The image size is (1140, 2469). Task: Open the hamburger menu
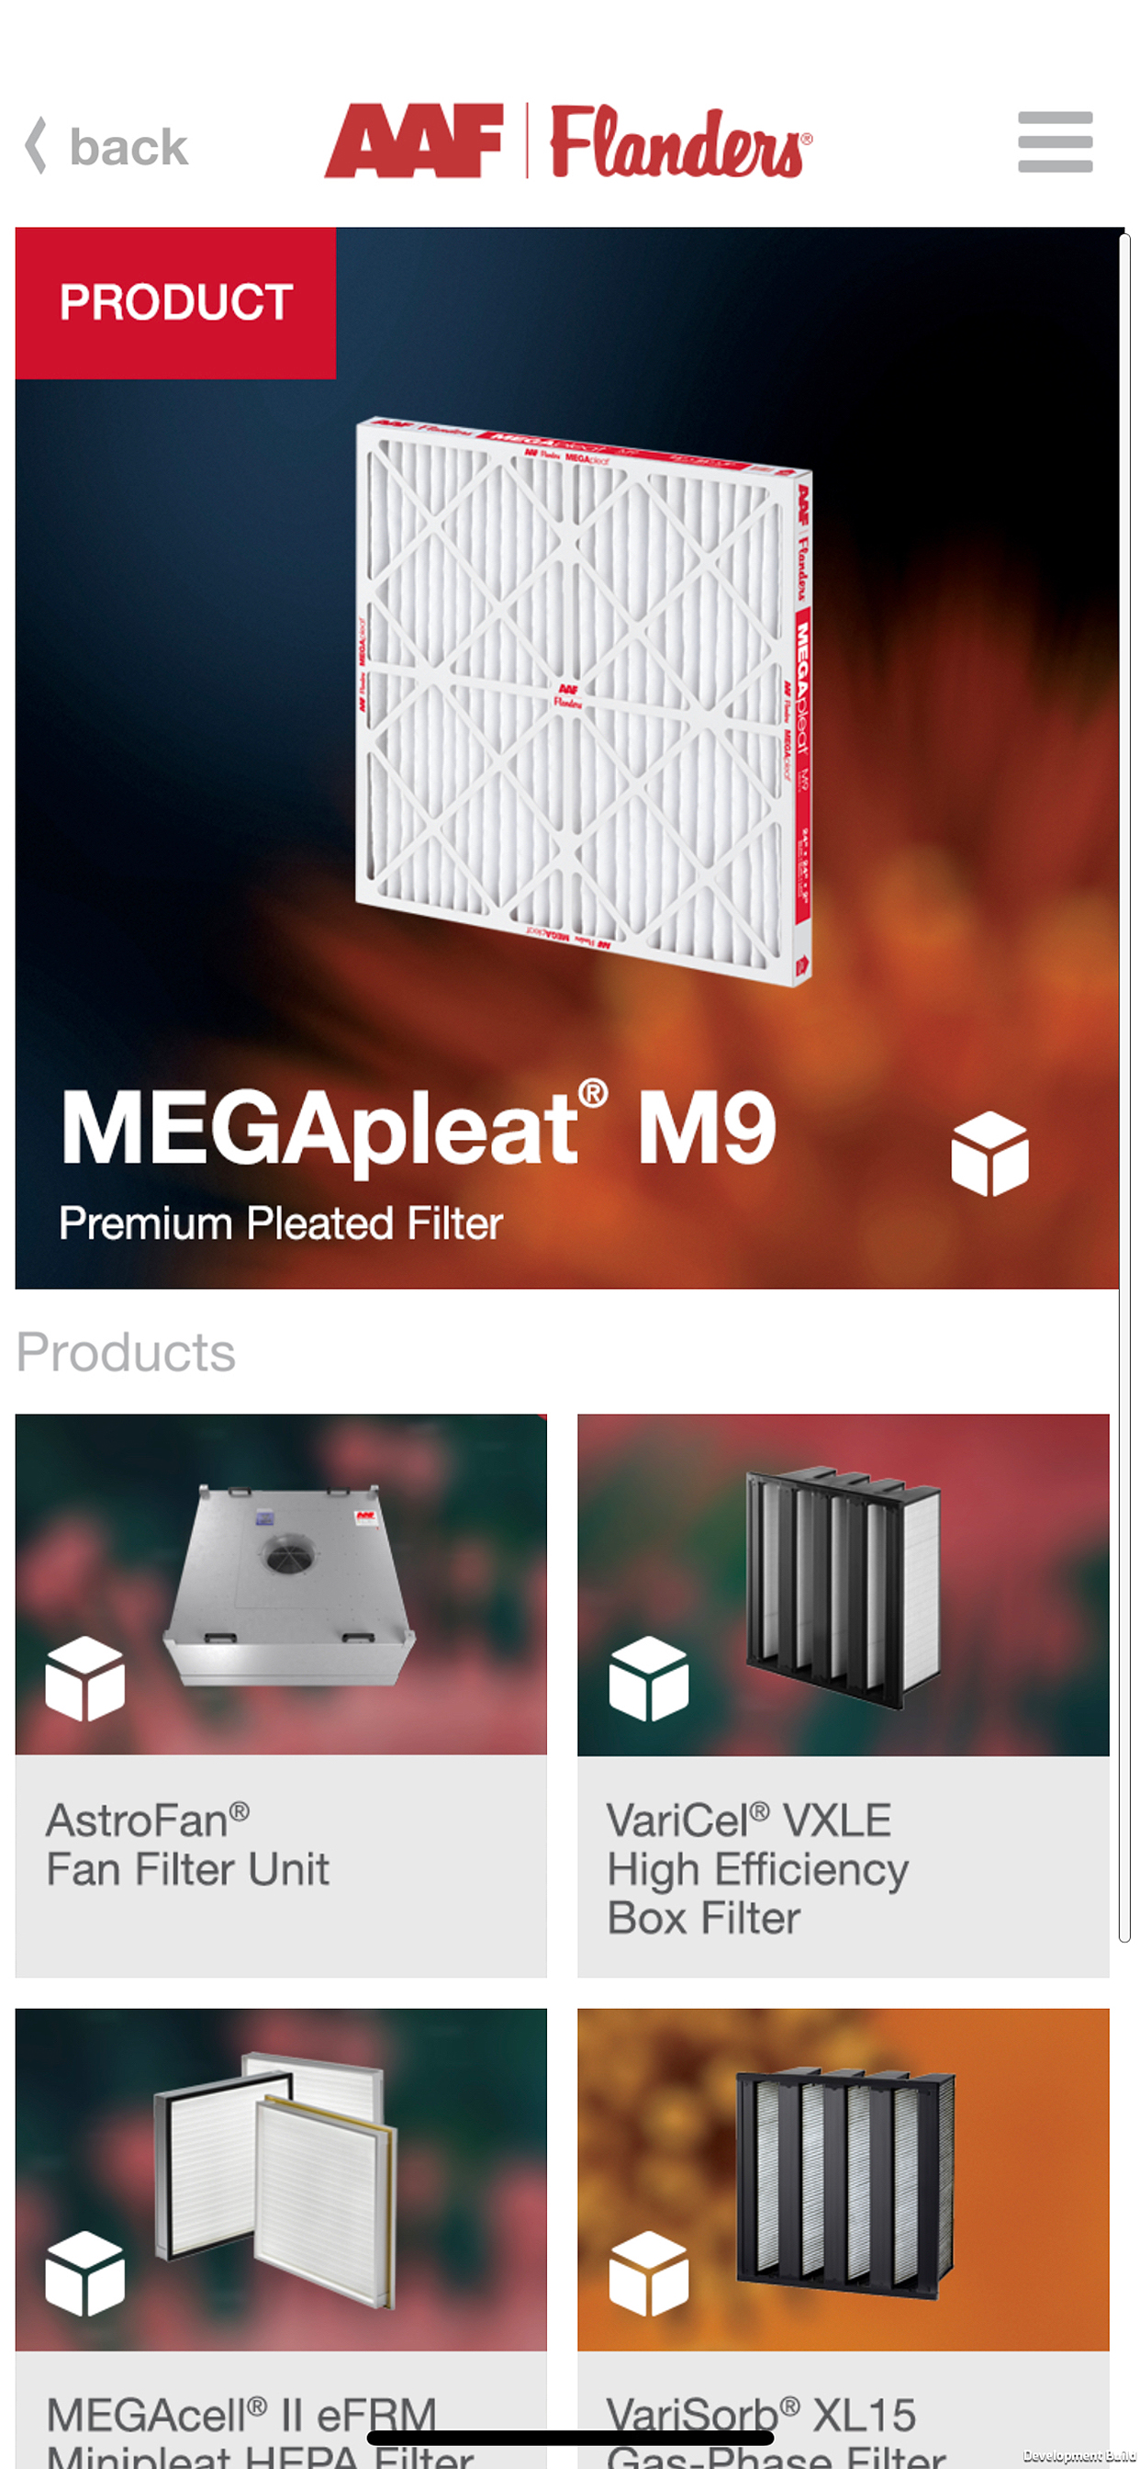[x=1055, y=141]
